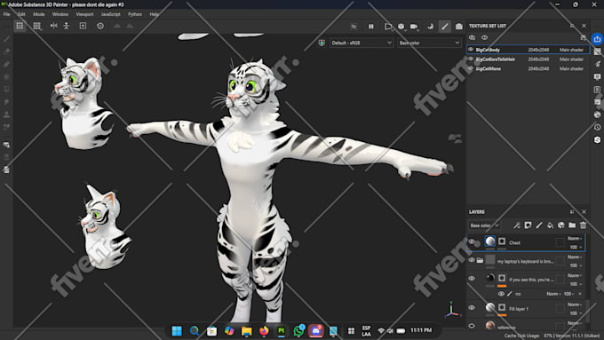Image resolution: width=604 pixels, height=340 pixels.
Task: Open the 3D cube view mode icon
Action: (401, 26)
